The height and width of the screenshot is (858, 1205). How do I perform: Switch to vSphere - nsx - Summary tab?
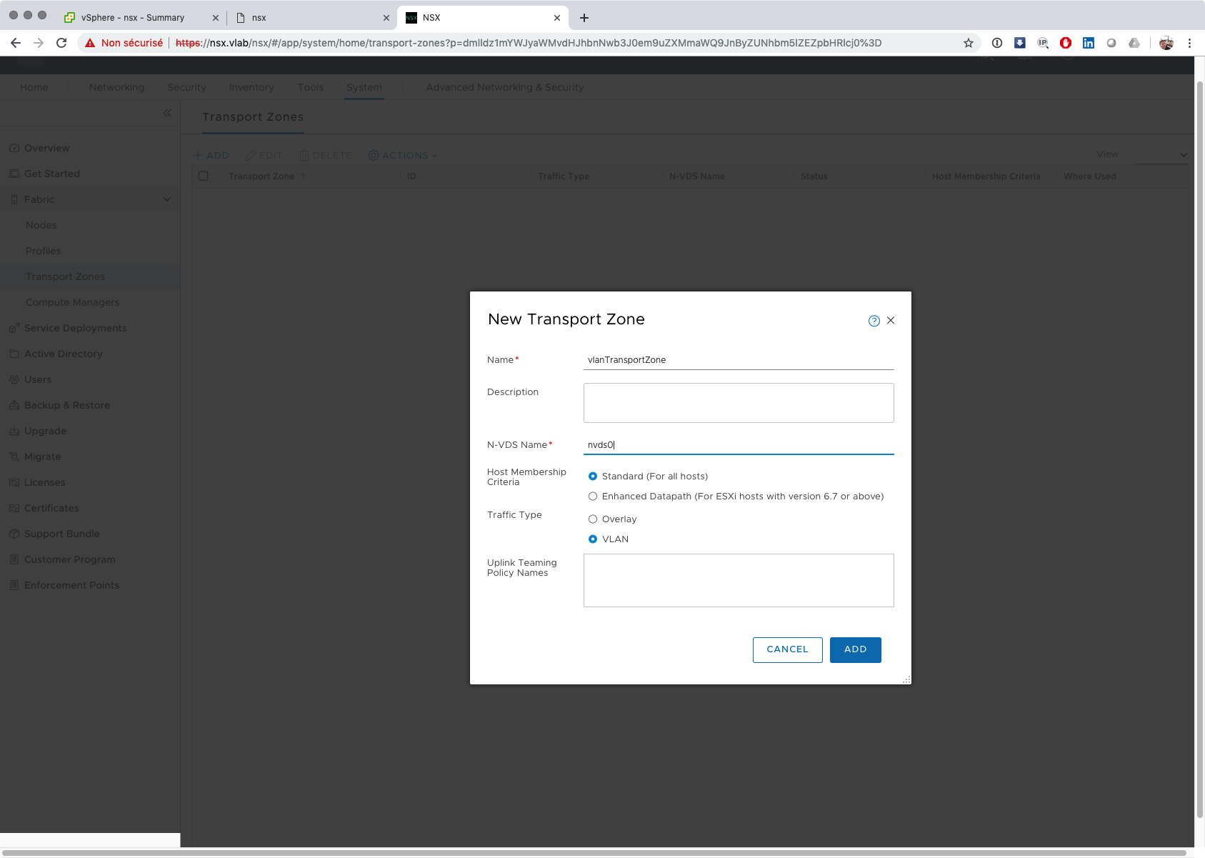click(133, 18)
